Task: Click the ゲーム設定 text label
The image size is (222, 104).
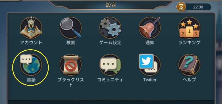Action: coord(110,43)
